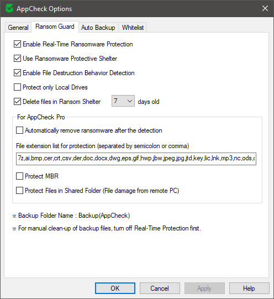Uncheck Delete files in Ransom Shelter
Screen dimensions: 274x299
[x=17, y=102]
